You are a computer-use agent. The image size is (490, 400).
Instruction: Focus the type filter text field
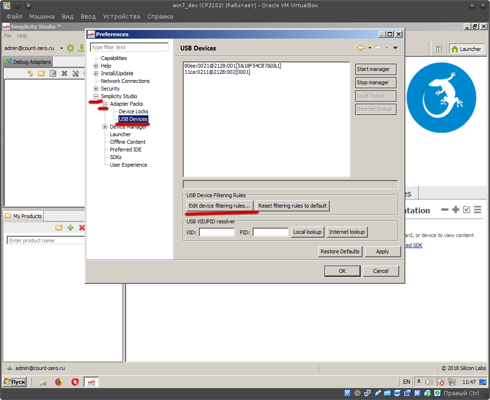pyautogui.click(x=129, y=47)
